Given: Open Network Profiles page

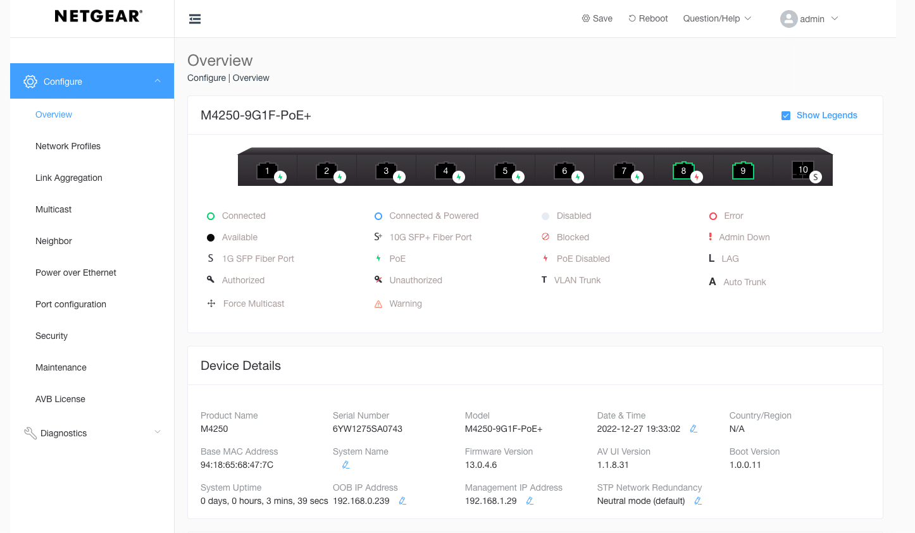Looking at the screenshot, I should click(68, 146).
